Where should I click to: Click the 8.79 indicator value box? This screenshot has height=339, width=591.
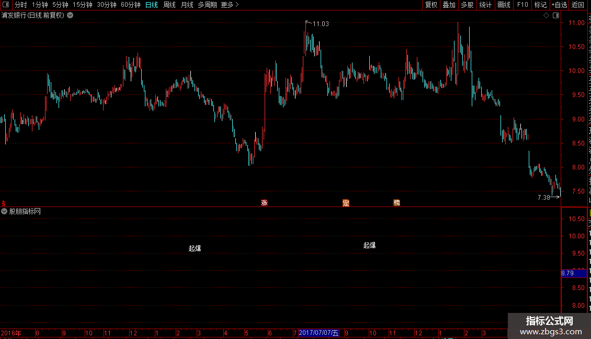[x=574, y=273]
